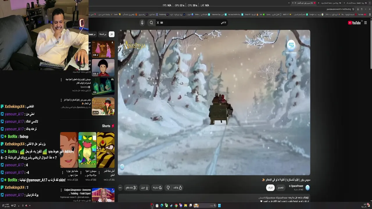372x209 pixels.
Task: Click the video title about Anastasia song
Action: pyautogui.click(x=286, y=180)
